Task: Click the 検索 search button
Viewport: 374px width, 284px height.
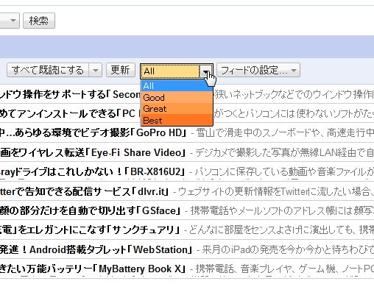Action: pyautogui.click(x=39, y=21)
